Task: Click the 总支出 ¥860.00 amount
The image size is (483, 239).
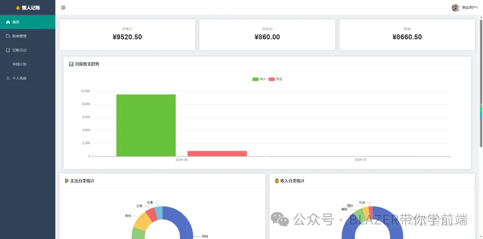Action: click(267, 37)
